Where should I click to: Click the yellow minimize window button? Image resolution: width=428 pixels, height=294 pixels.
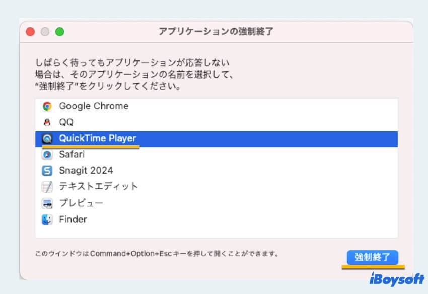[x=45, y=32]
